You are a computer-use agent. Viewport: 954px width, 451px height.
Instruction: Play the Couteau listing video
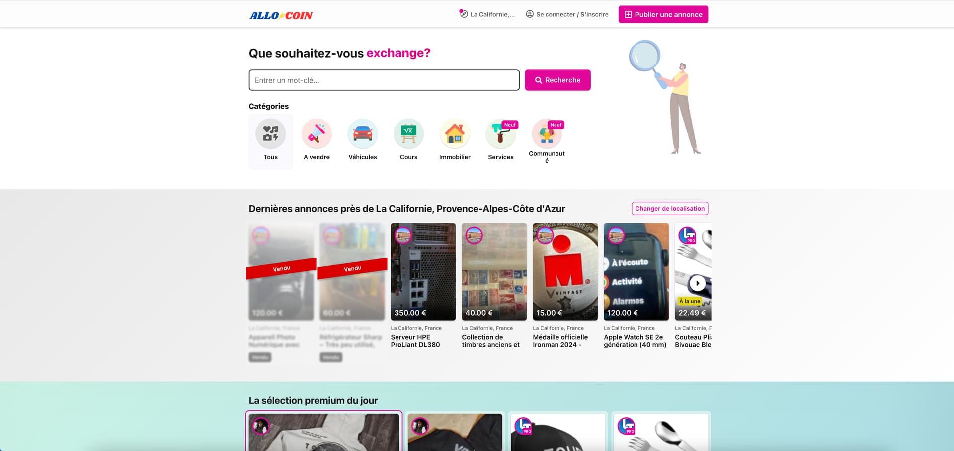pos(697,283)
